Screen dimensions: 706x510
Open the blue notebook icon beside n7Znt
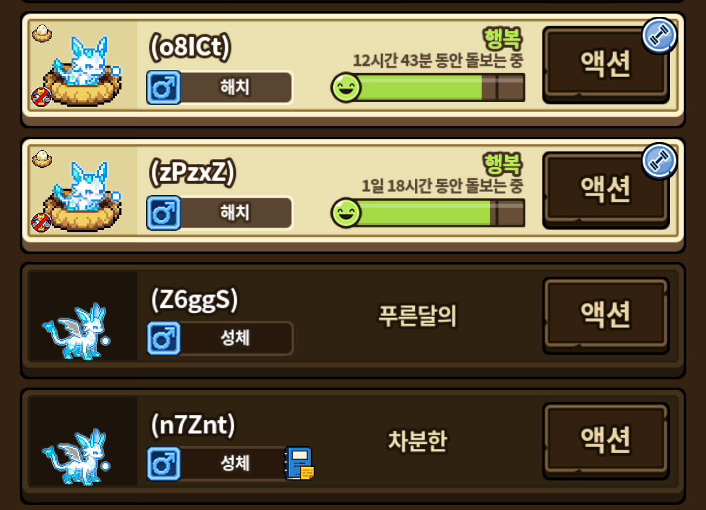[x=299, y=464]
